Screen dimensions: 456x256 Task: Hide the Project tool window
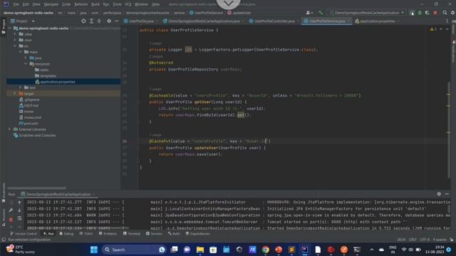117,21
